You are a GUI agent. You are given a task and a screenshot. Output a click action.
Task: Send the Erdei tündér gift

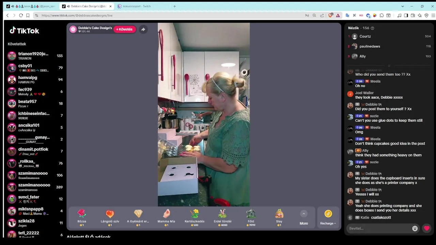(222, 218)
